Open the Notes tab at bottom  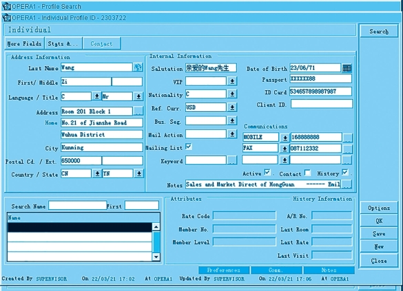point(329,270)
